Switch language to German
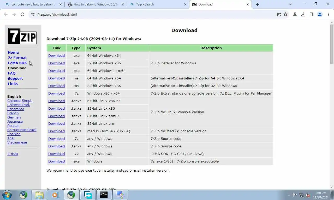 (x=14, y=117)
